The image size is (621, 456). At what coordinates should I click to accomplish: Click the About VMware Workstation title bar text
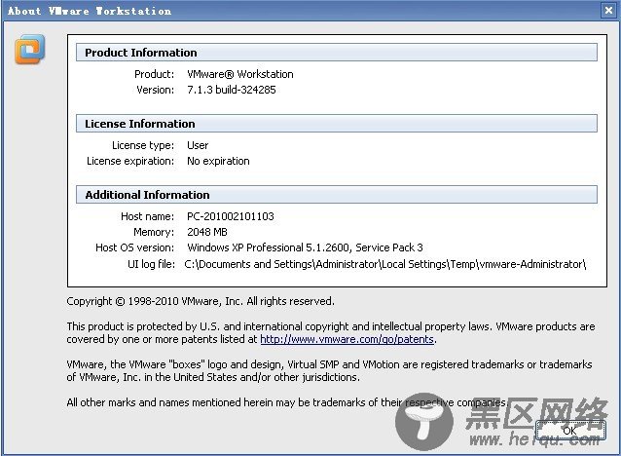pos(90,11)
